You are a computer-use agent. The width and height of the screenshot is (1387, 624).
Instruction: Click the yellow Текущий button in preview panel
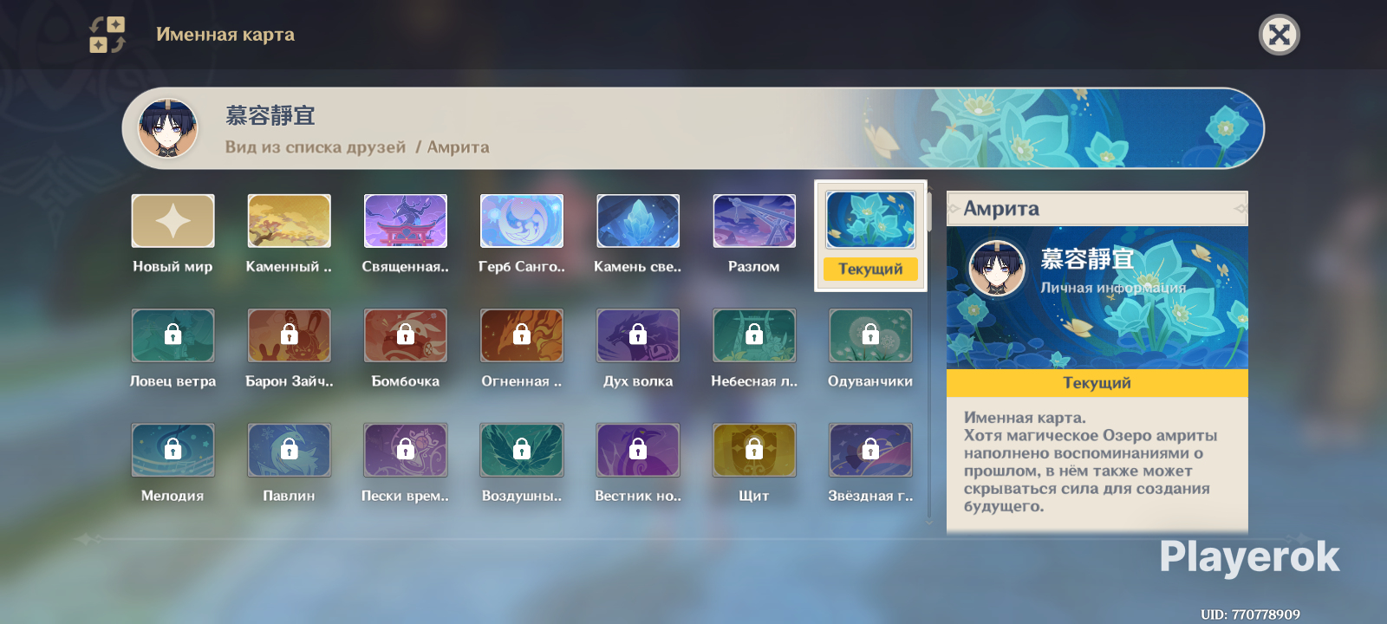tap(1097, 383)
